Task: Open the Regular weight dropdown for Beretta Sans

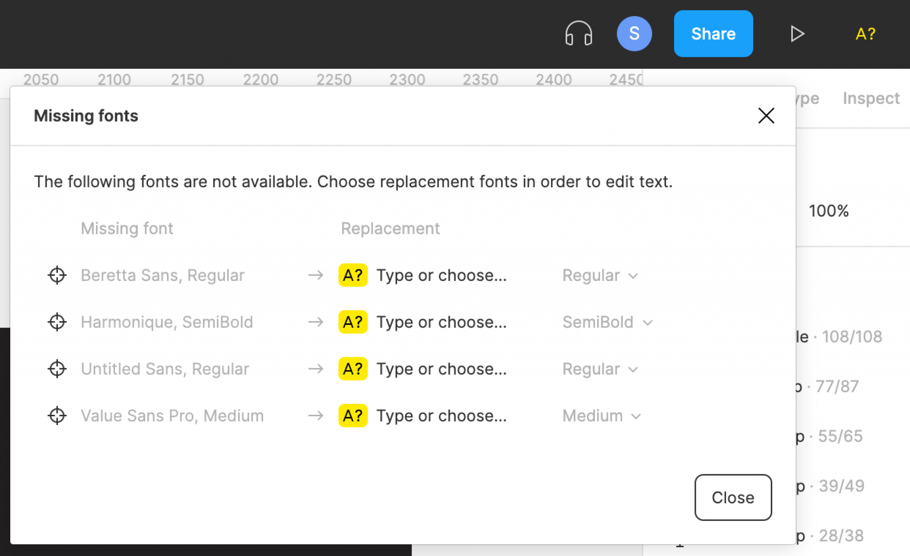Action: [600, 275]
